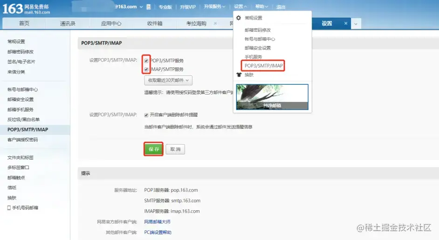Collapse the 设置 top menu
The height and width of the screenshot is (240, 439).
[240, 7]
